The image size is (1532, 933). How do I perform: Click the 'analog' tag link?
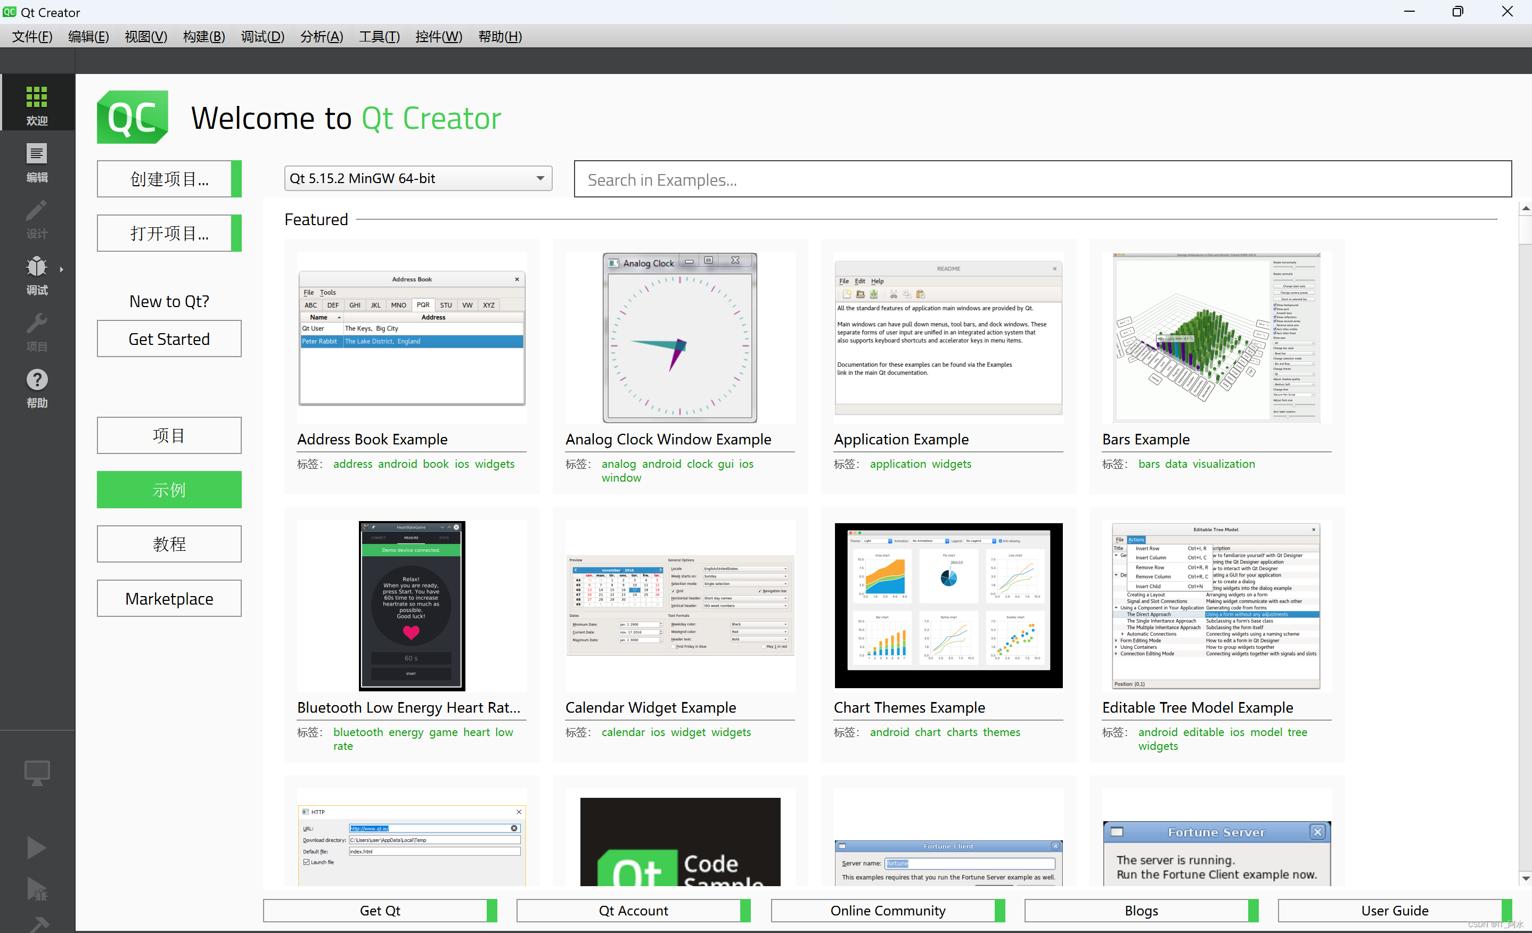619,464
